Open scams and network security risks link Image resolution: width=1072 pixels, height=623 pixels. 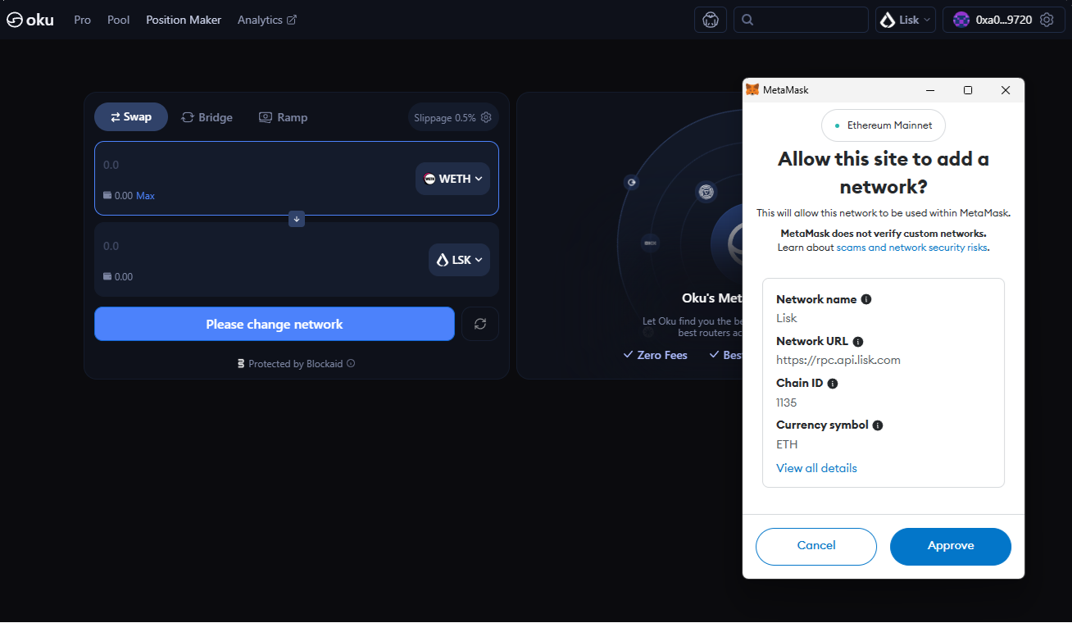[x=911, y=248]
